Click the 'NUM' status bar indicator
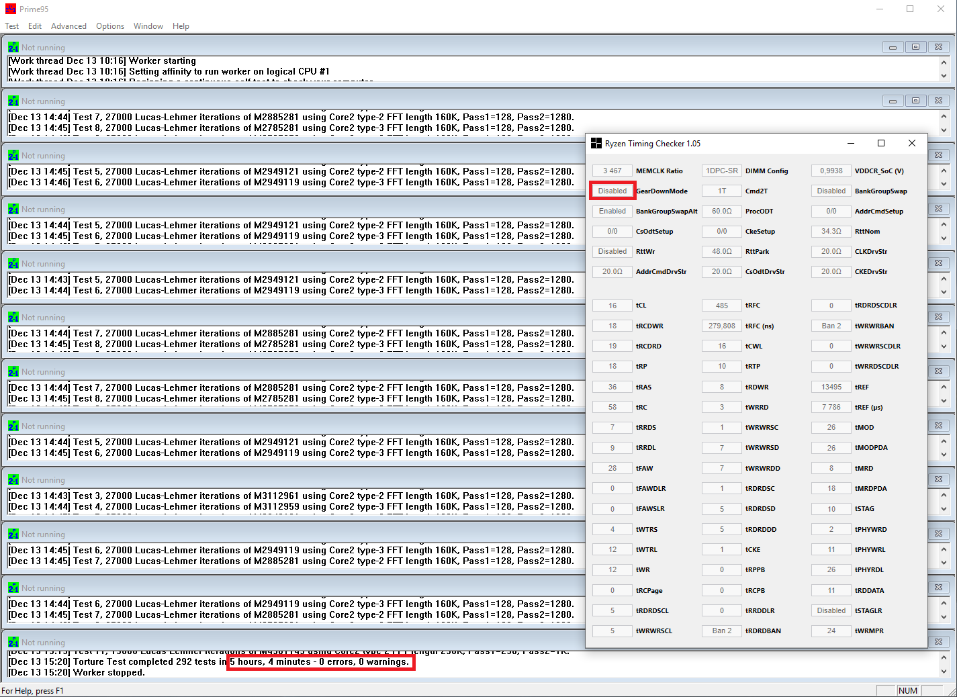 tap(908, 691)
